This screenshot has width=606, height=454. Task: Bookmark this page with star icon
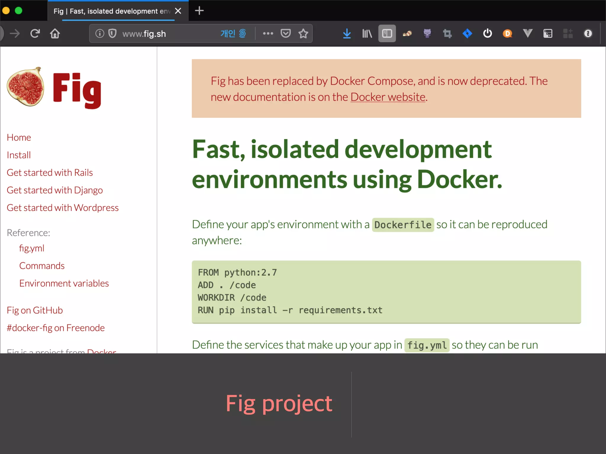coord(303,34)
